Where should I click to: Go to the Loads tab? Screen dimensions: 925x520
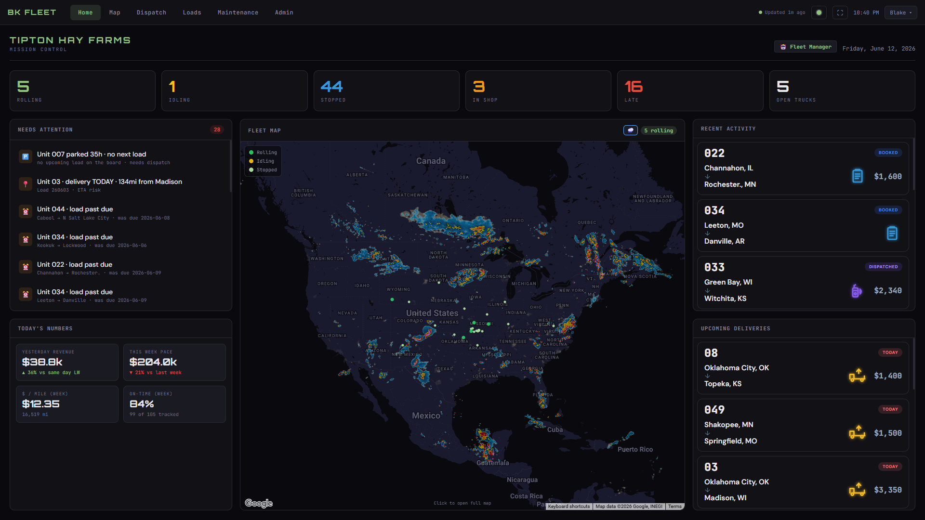(x=192, y=13)
